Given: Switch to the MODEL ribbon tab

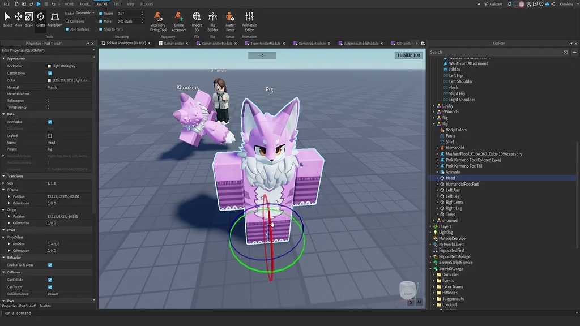Looking at the screenshot, I should (x=85, y=4).
